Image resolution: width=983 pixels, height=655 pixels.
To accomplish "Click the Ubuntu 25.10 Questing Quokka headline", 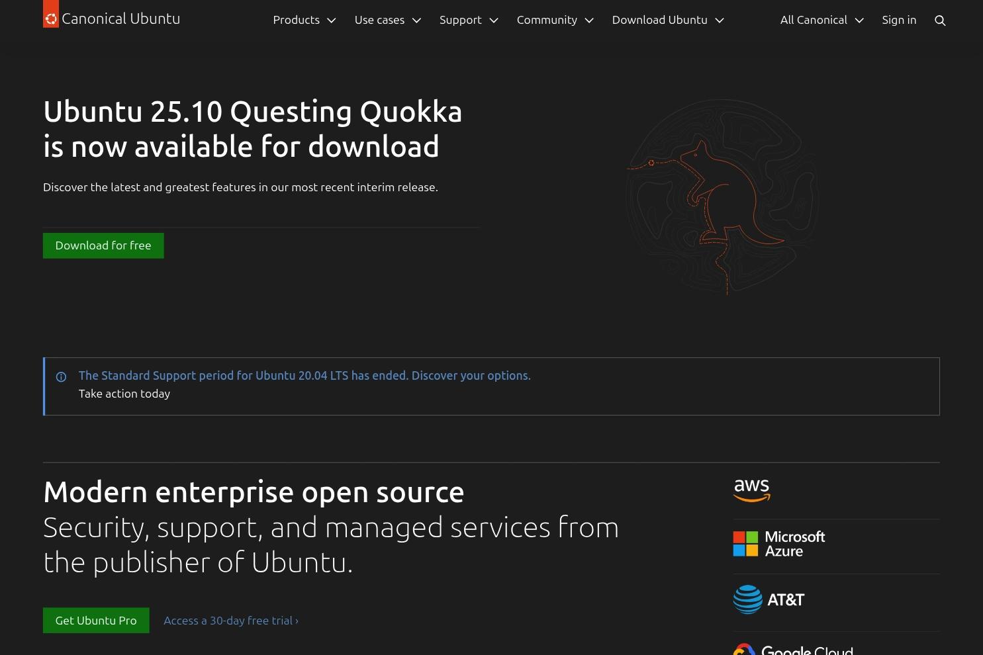I will [253, 129].
